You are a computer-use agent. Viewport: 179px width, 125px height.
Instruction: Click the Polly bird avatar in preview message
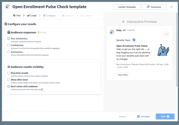112,32
